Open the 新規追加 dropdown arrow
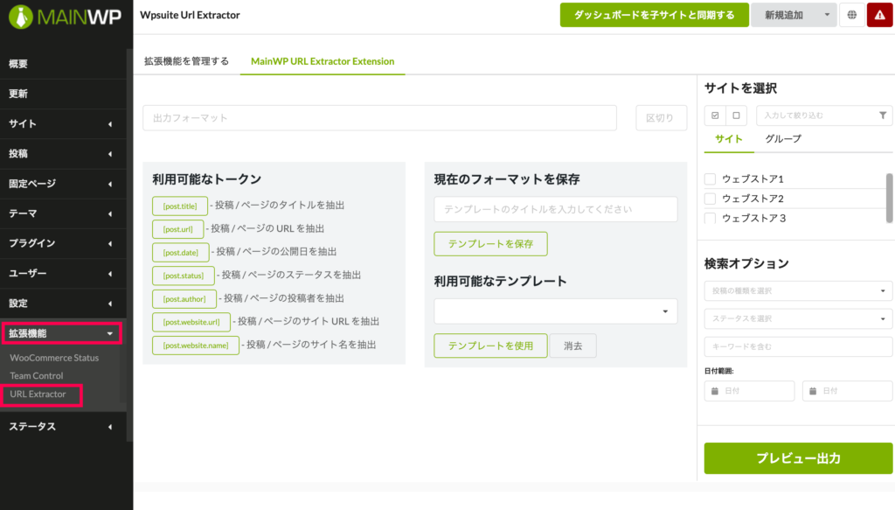895x510 pixels. click(827, 16)
